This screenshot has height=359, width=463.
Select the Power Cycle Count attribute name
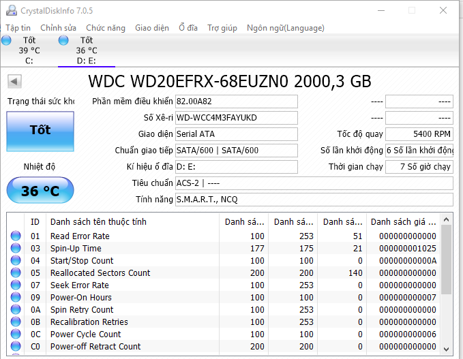(85, 334)
